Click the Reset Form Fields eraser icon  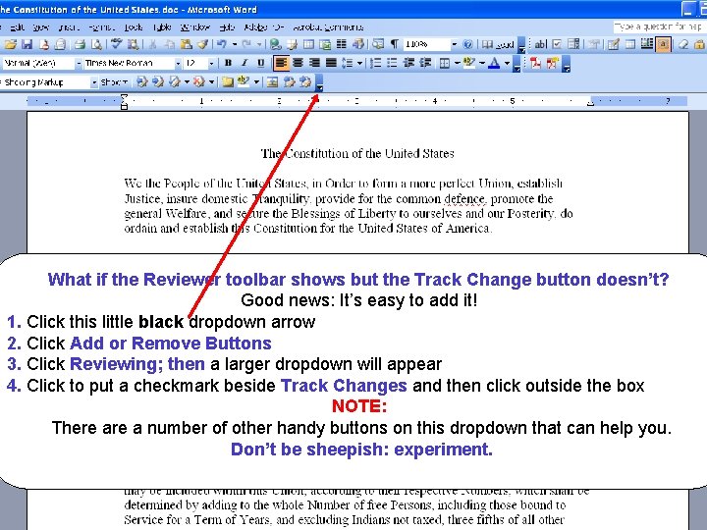point(684,44)
